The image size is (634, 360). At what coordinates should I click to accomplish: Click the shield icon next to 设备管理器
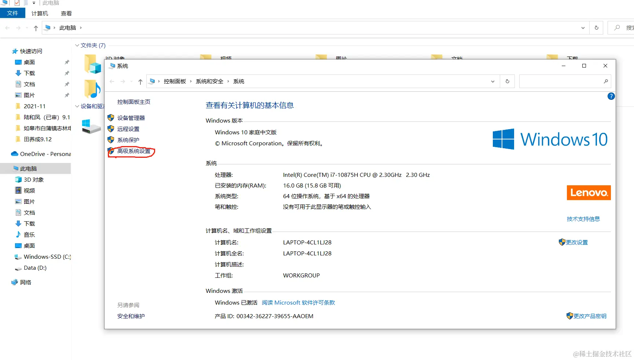[x=111, y=118]
